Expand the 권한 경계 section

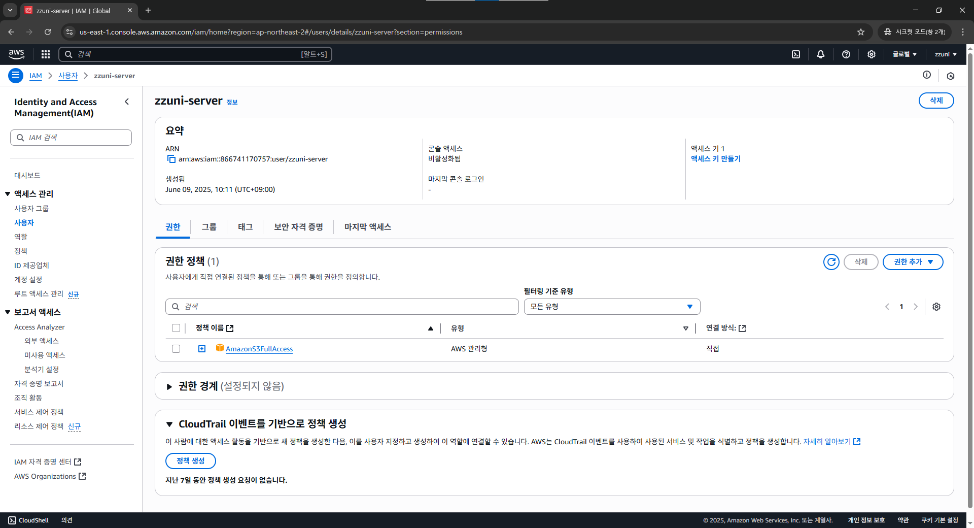(x=169, y=387)
